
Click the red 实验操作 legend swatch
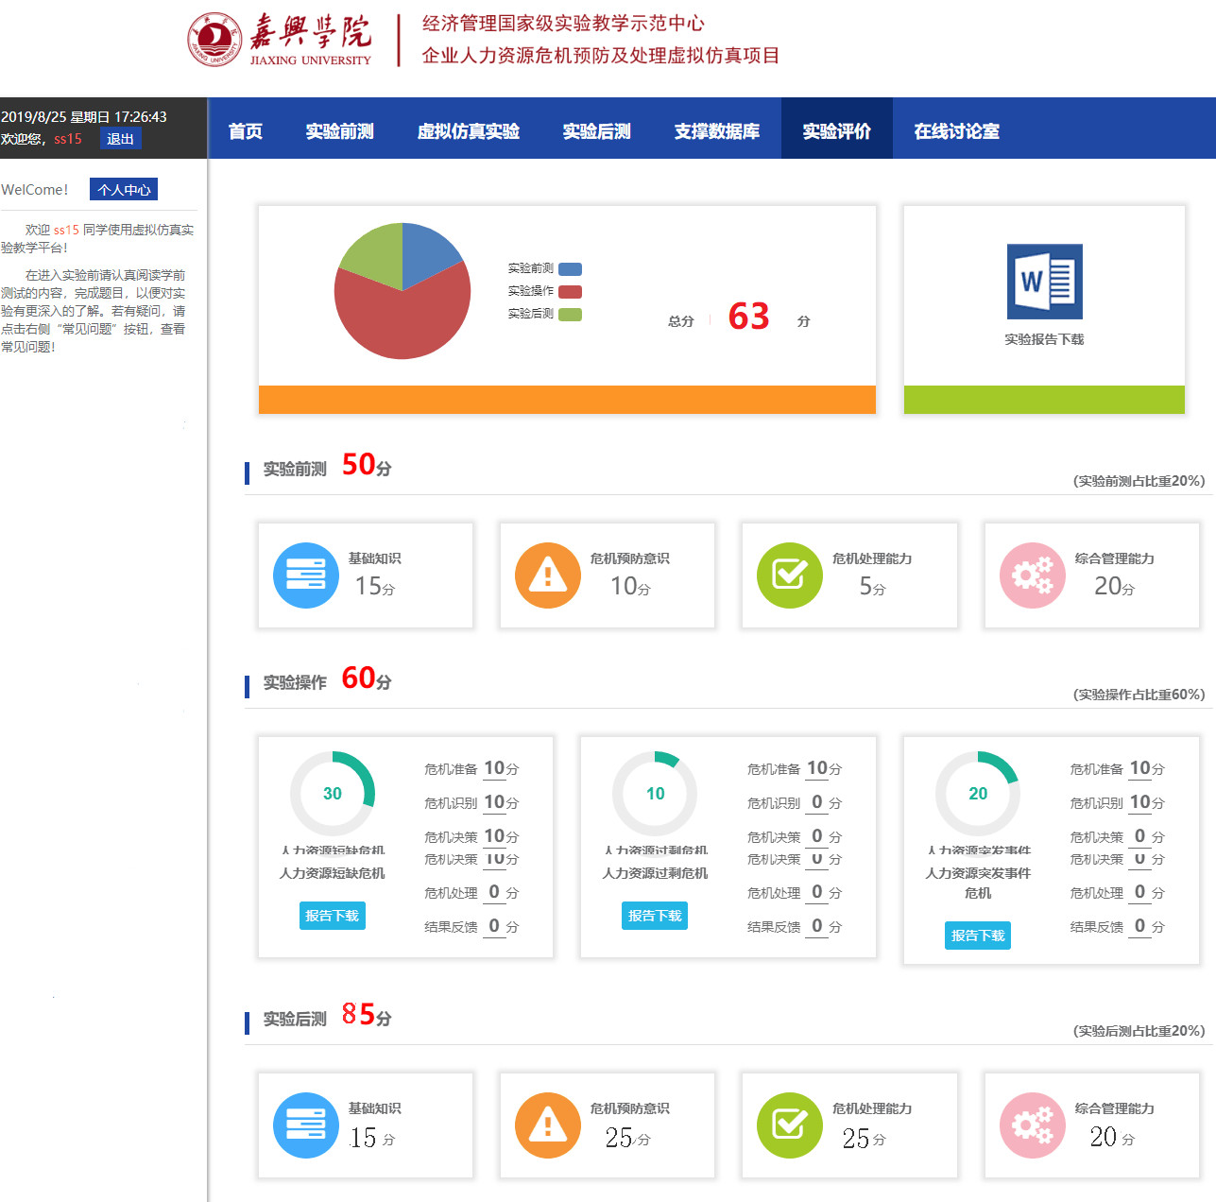[x=570, y=292]
